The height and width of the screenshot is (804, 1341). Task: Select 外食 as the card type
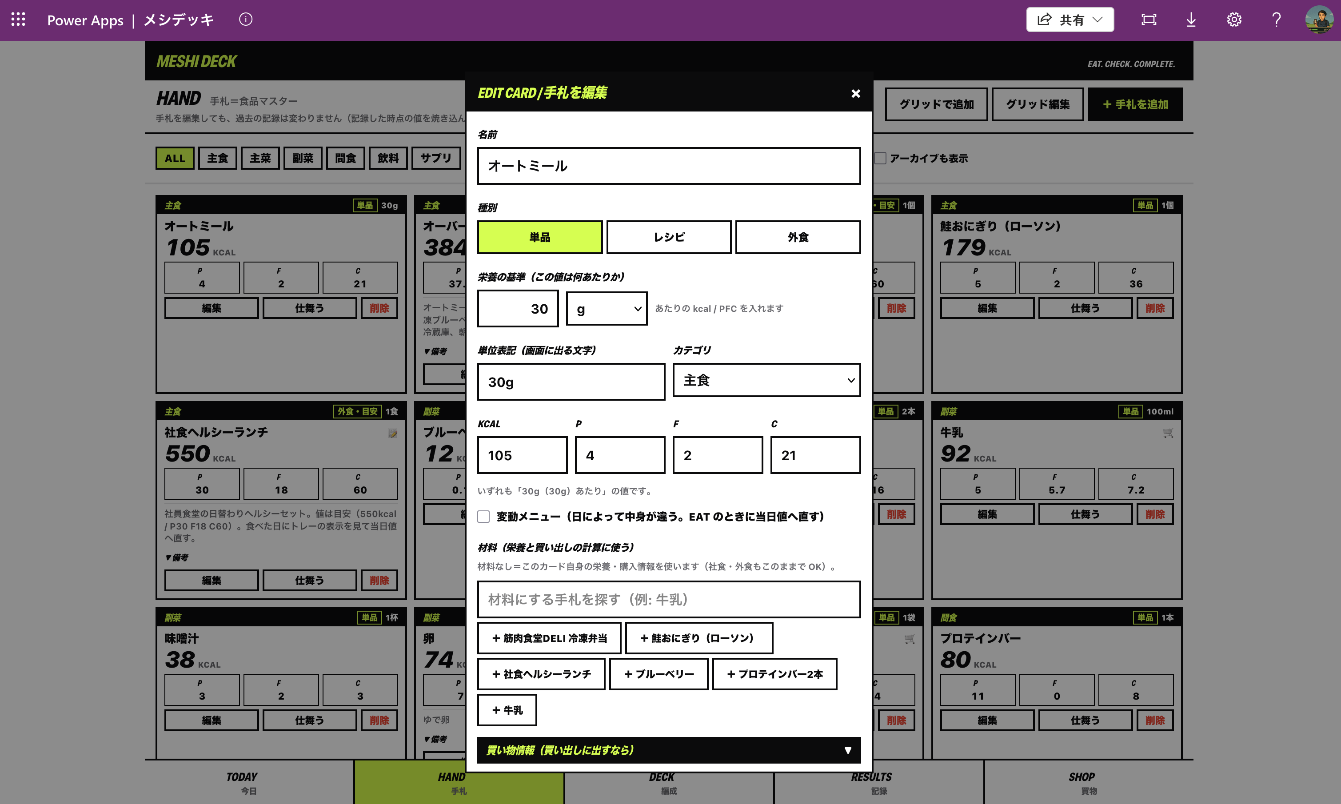point(798,237)
